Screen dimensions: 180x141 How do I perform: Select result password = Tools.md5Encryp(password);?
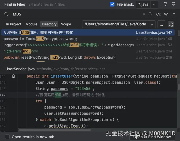point(88,39)
